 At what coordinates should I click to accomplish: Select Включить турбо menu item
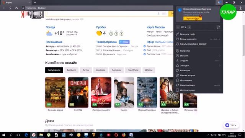(198, 34)
